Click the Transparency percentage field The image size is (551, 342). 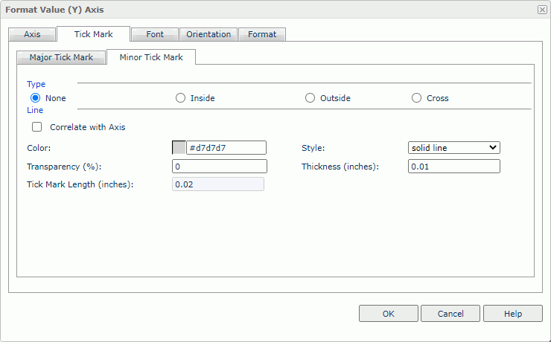pos(219,167)
